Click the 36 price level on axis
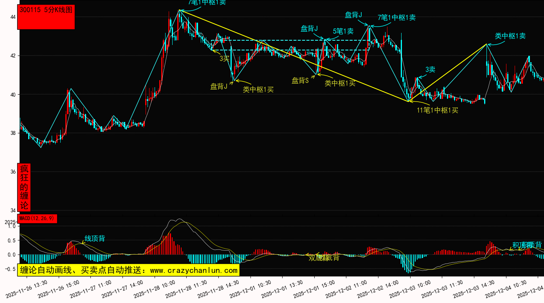 (13, 172)
